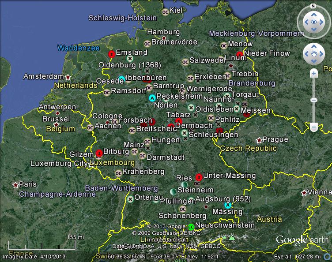
Task: Click the OC marker beside Pohlitz
Action: tap(211, 118)
